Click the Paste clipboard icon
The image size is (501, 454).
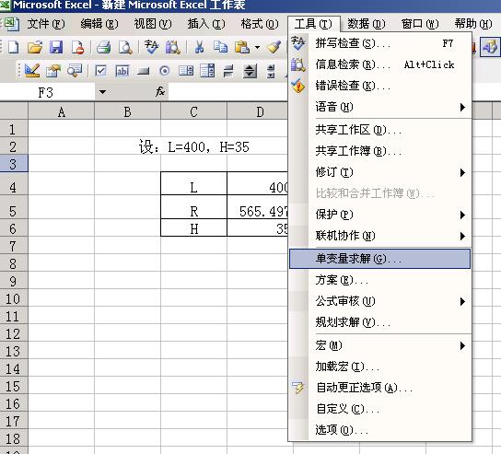click(242, 48)
